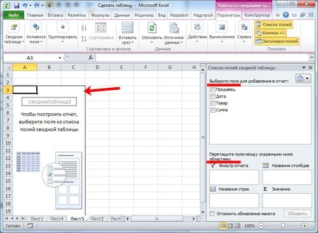Image resolution: width=318 pixels, height=233 pixels.
Task: Check the Продавец field checkbox
Action: coord(213,90)
